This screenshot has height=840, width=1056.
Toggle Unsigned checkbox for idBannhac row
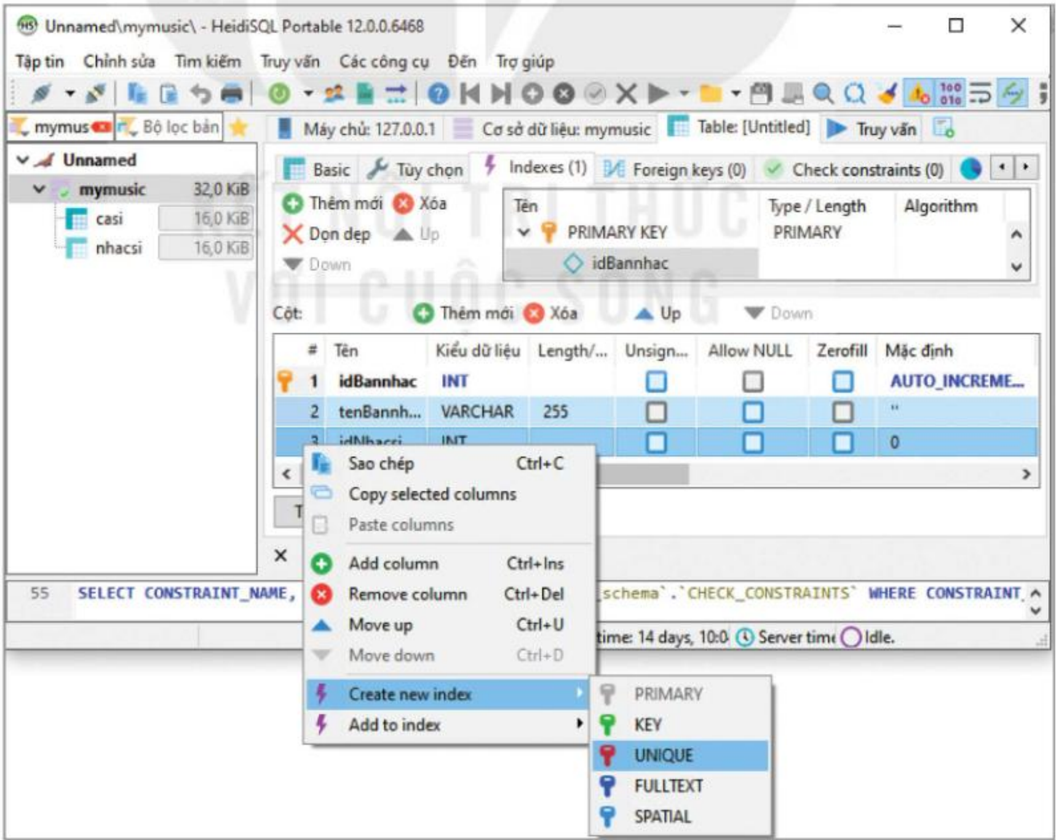point(656,382)
